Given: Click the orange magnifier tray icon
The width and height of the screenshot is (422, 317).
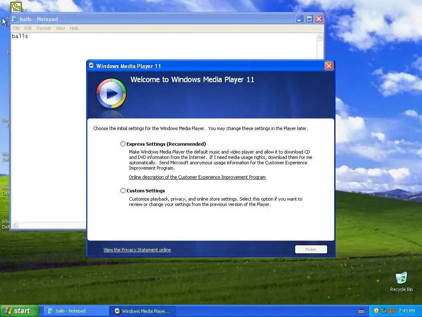Looking at the screenshot, I should [392, 311].
